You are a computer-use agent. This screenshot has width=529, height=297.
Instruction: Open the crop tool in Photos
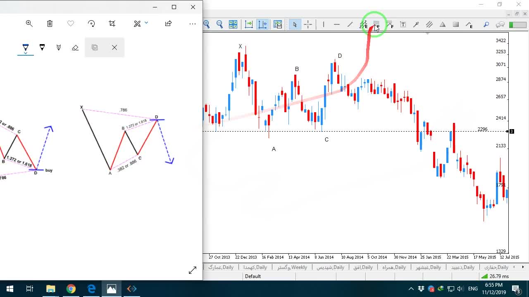(x=112, y=24)
